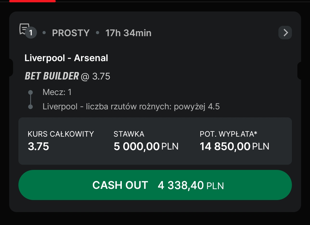Image resolution: width=310 pixels, height=225 pixels.
Task: Click the red active tab indicator at the top
Action: 32,1
